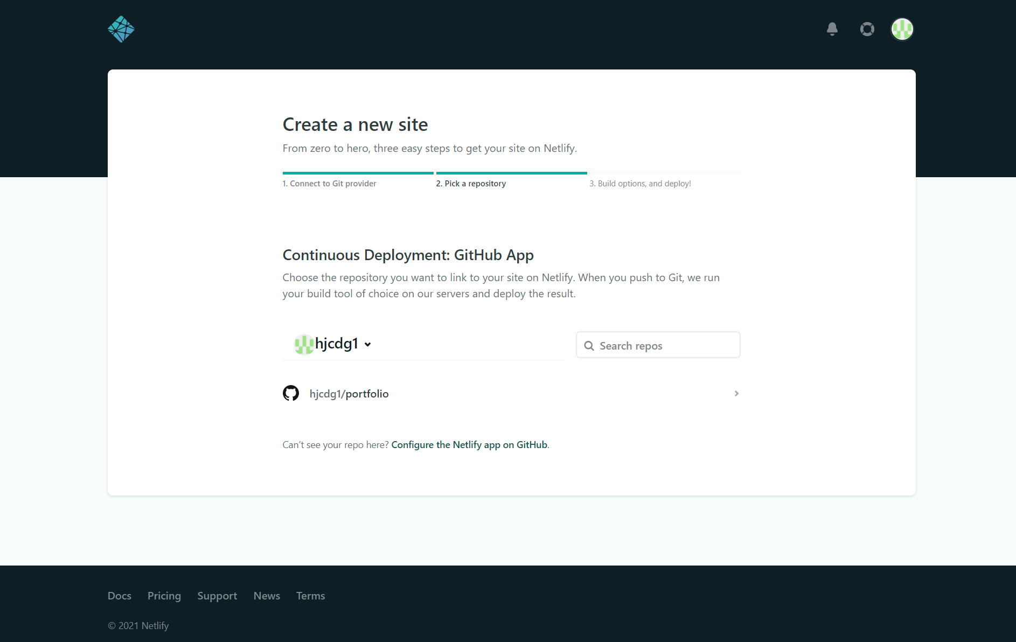Viewport: 1016px width, 642px height.
Task: Click the Netlify logo in header
Action: (x=121, y=29)
